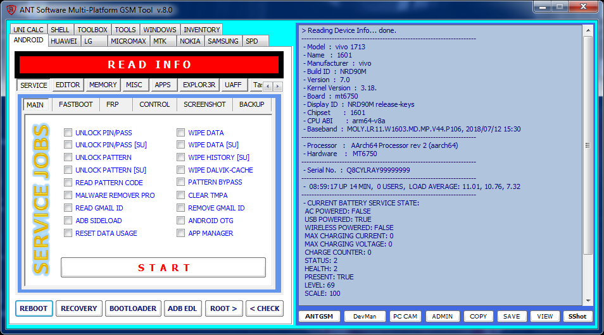This screenshot has height=335, width=604.
Task: Enable RESET DATA USAGE checkbox
Action: tap(68, 233)
